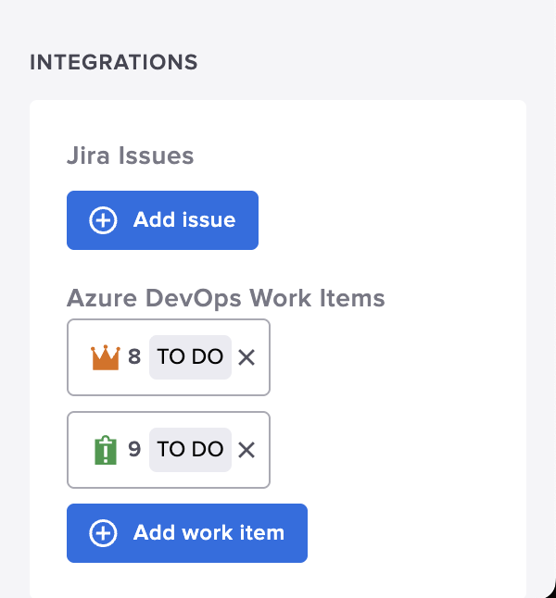Remove work item 8 with its X
The height and width of the screenshot is (598, 556).
pos(246,357)
